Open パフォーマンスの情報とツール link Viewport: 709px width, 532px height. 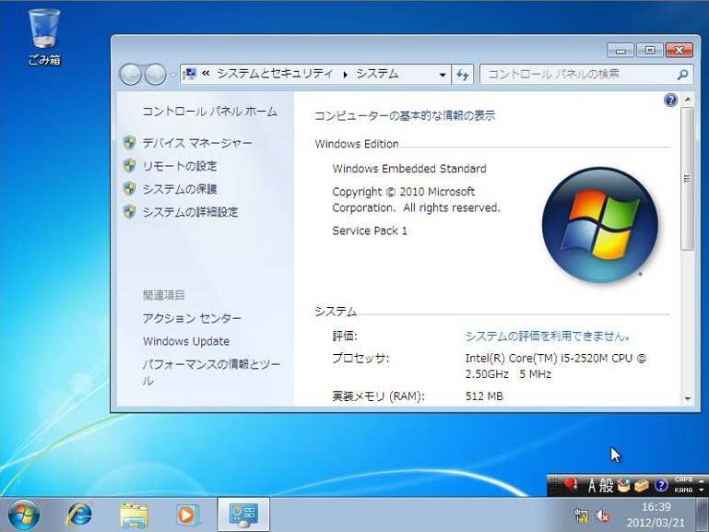[x=212, y=372]
